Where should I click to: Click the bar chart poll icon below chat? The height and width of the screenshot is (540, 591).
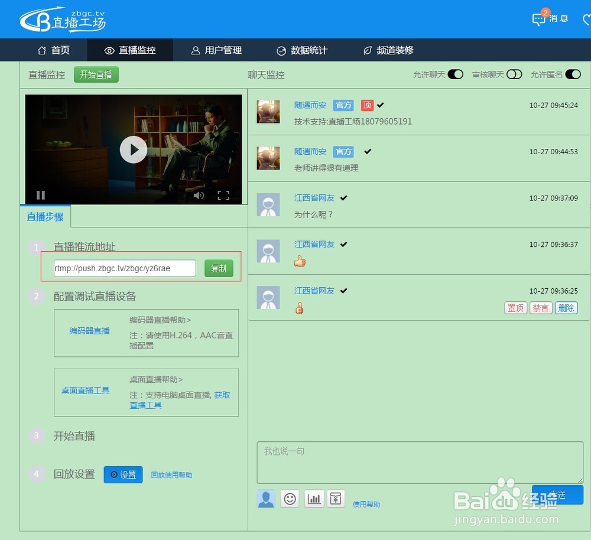314,499
